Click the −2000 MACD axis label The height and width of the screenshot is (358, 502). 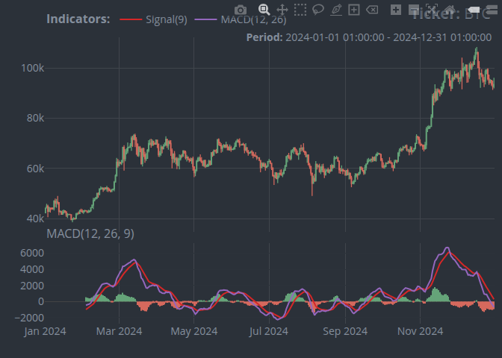[x=29, y=318]
